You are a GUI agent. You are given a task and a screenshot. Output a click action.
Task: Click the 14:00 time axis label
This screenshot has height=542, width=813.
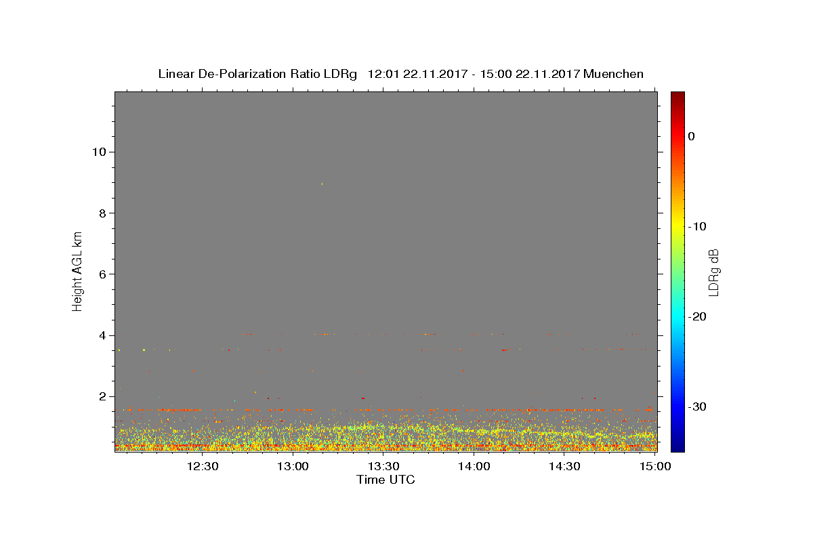click(x=474, y=466)
